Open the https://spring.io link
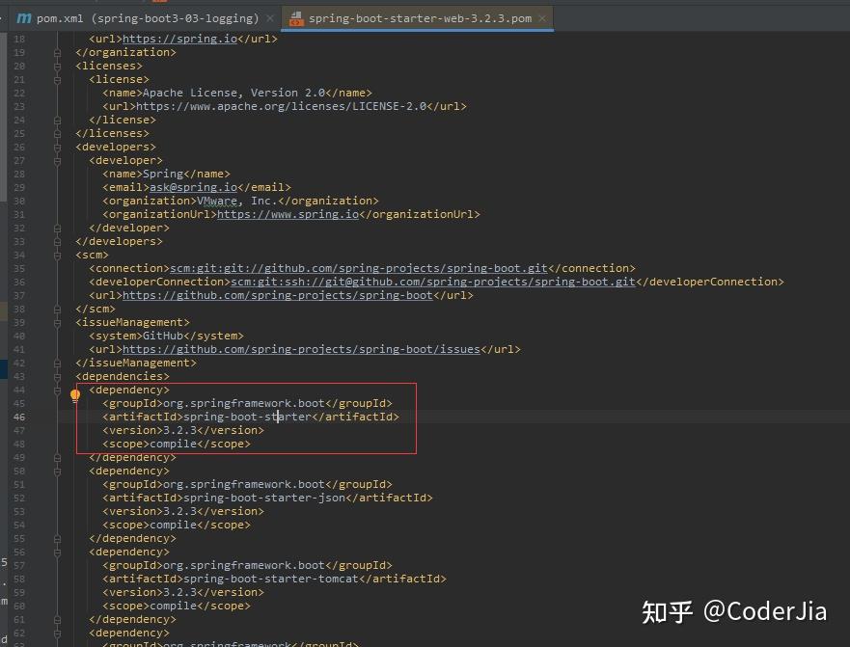This screenshot has height=647, width=850. click(180, 39)
